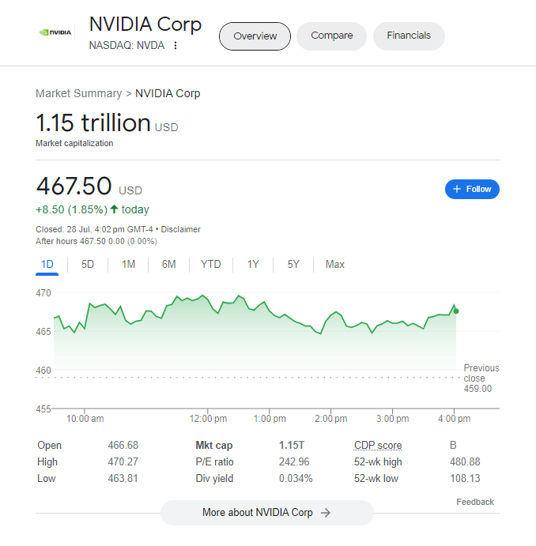Screen dimensions: 536x546
Task: Select the 1D chart range
Action: pos(47,265)
